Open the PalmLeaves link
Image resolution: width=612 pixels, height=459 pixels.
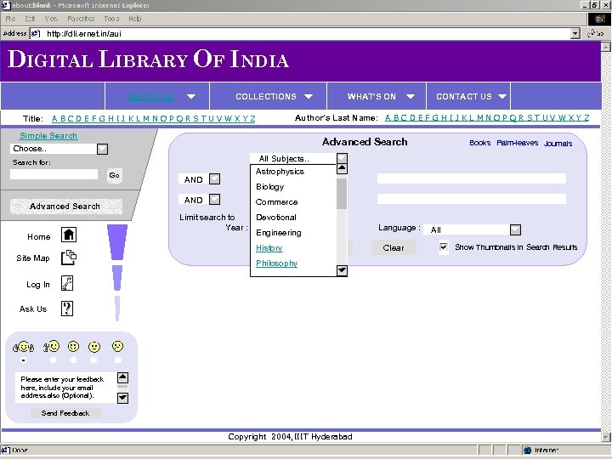click(517, 143)
